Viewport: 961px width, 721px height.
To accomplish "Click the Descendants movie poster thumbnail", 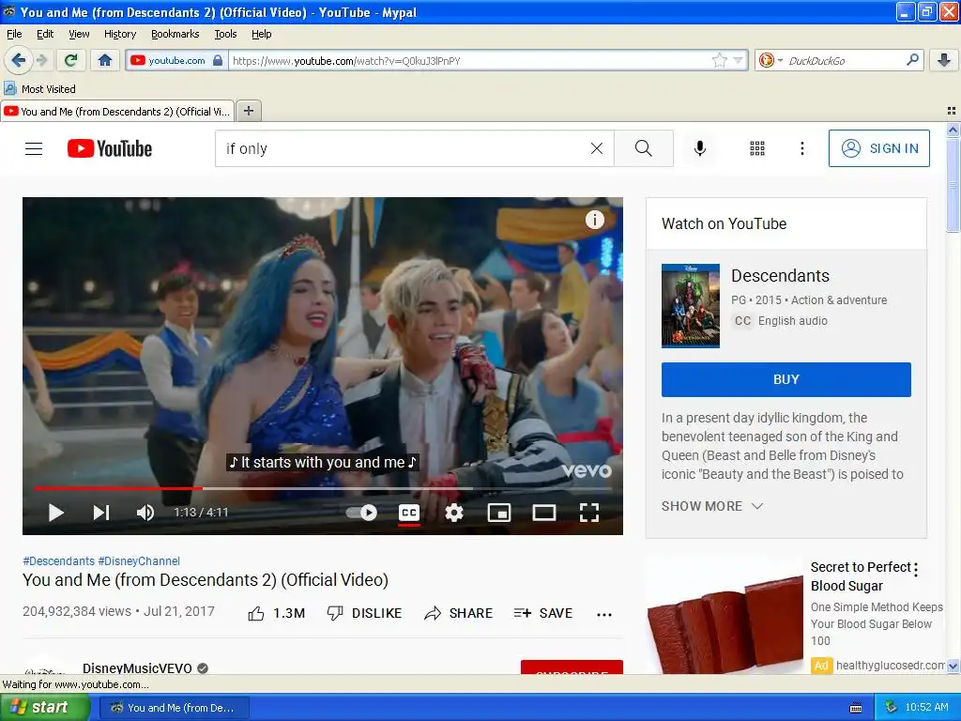I will coord(690,305).
